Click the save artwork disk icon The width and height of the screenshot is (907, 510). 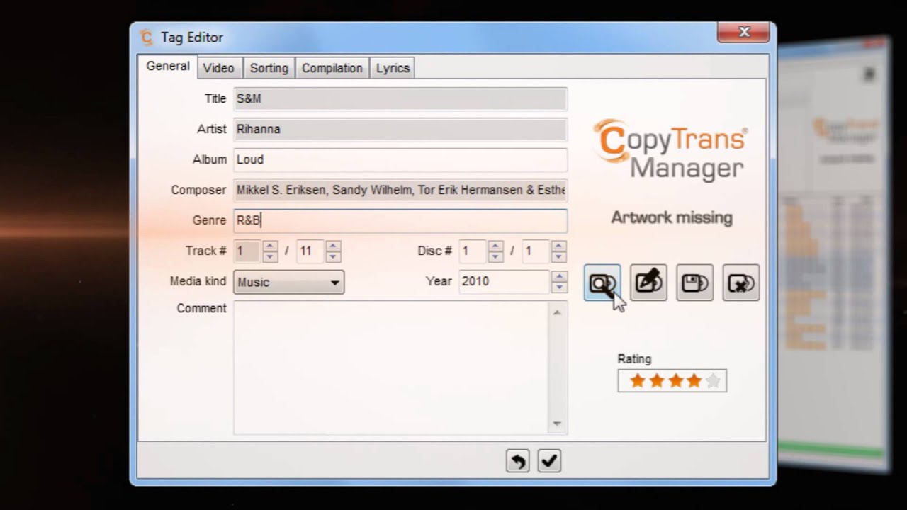tap(694, 283)
